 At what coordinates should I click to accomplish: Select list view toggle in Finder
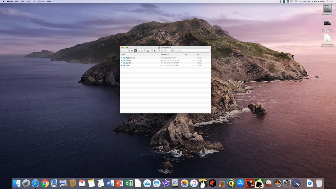[135, 51]
